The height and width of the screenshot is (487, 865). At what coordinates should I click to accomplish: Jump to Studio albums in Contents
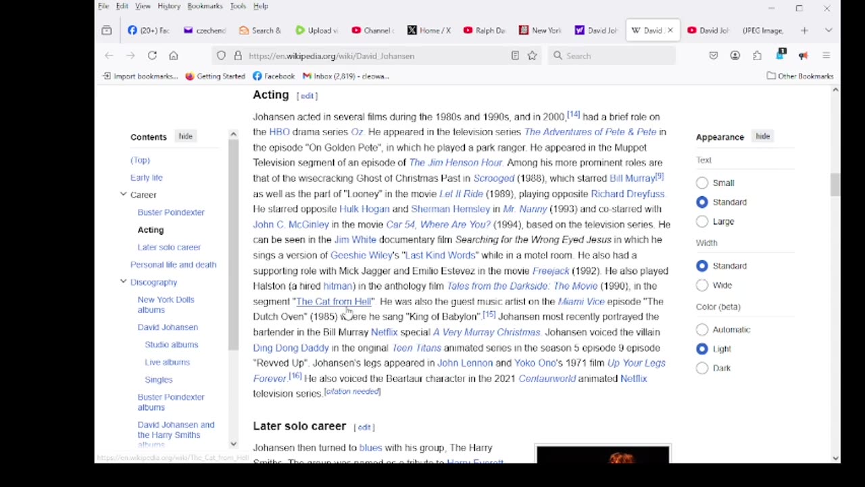pos(172,344)
